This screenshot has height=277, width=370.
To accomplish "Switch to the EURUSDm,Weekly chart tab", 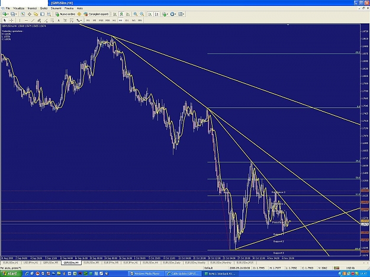I will click(x=195, y=263).
